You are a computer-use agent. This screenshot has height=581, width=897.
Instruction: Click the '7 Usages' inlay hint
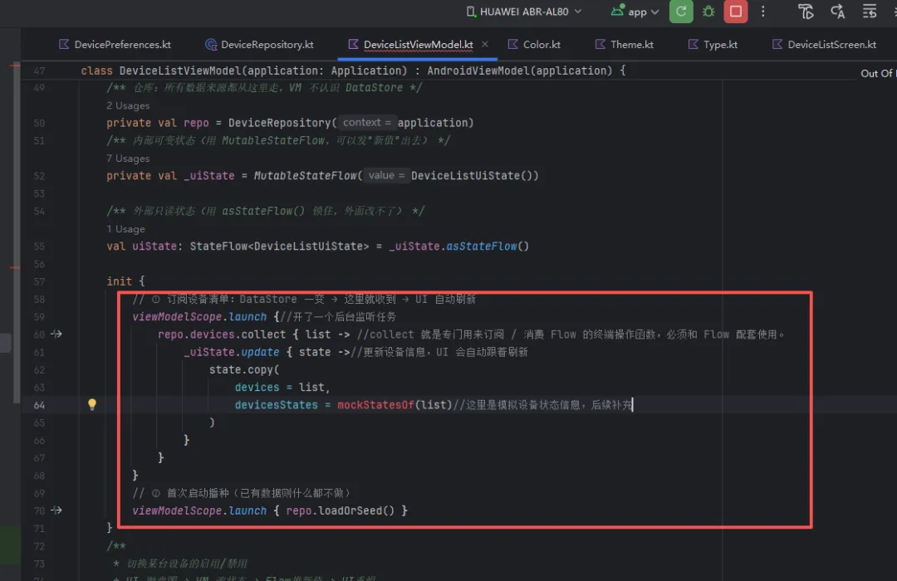128,159
